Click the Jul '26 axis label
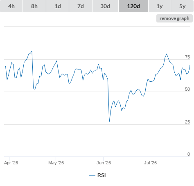The width and height of the screenshot is (194, 186). pos(150,163)
